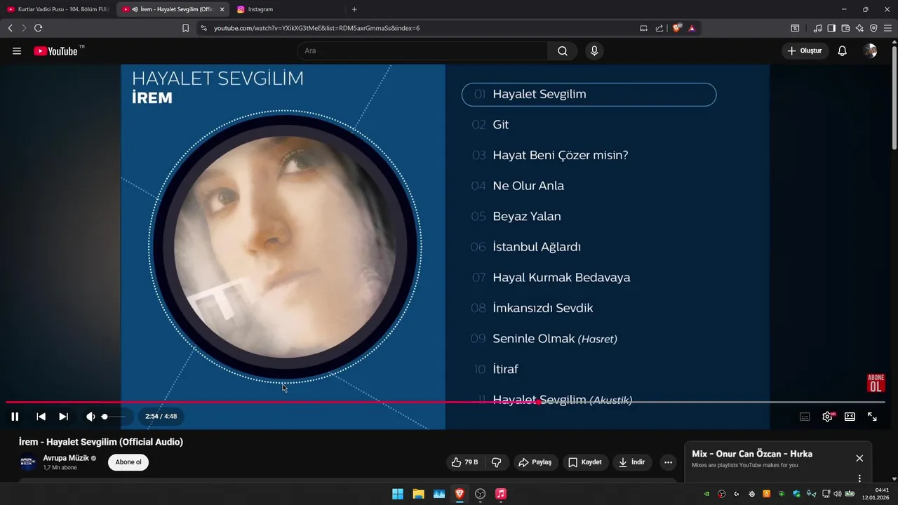The height and width of the screenshot is (505, 898).
Task: Open more actions three-dot menu
Action: pos(668,462)
